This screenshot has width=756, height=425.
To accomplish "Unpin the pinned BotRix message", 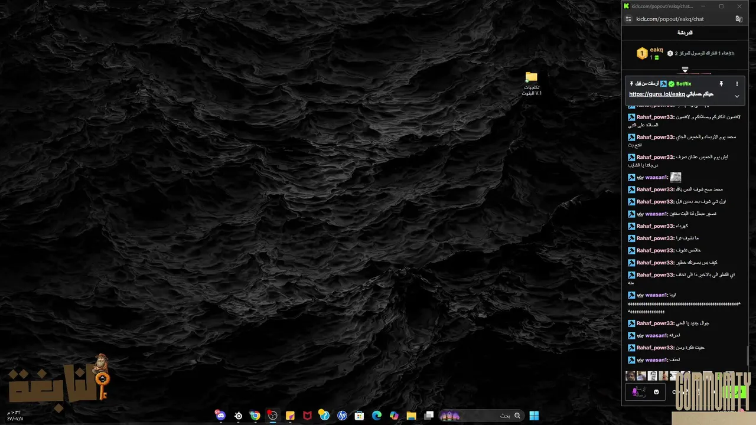I will [x=721, y=84].
